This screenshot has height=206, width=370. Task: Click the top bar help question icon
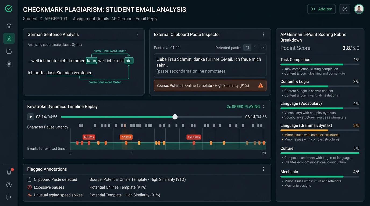click(x=345, y=9)
